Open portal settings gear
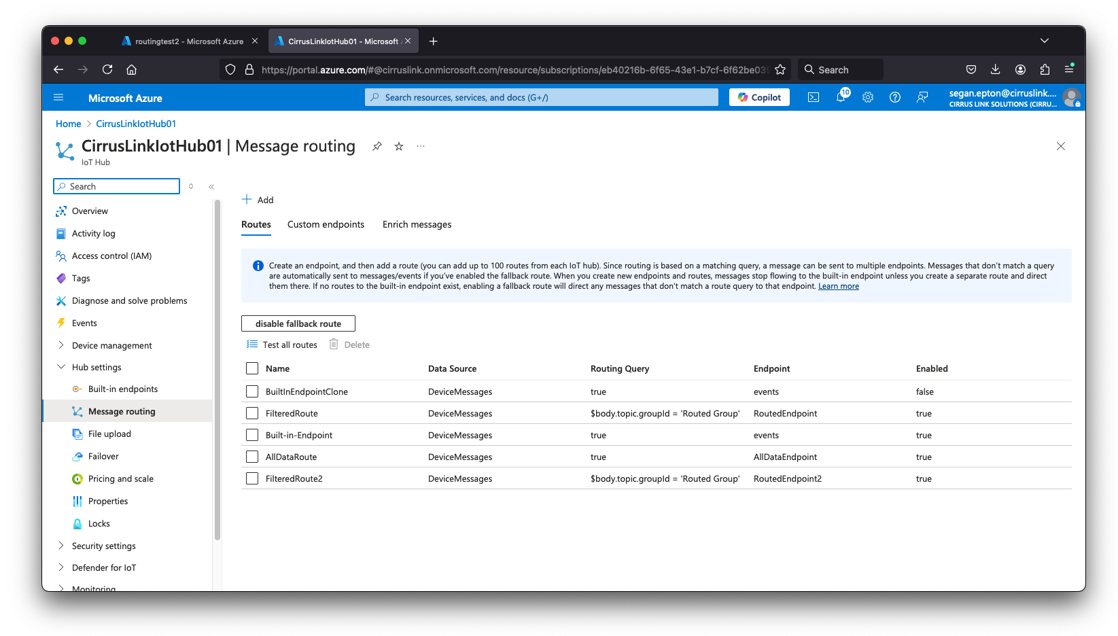The width and height of the screenshot is (1118, 636). [x=868, y=98]
